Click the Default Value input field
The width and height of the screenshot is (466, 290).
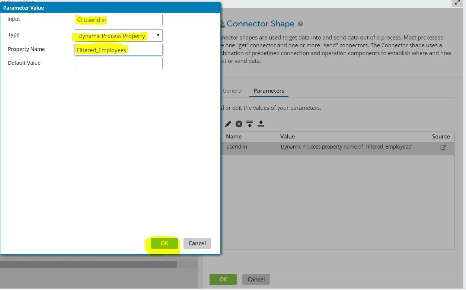(118, 63)
